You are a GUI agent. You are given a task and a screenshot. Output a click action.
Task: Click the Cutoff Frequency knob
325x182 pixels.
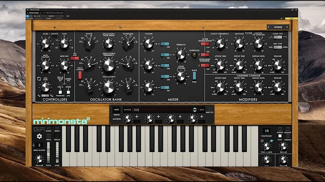220,44
